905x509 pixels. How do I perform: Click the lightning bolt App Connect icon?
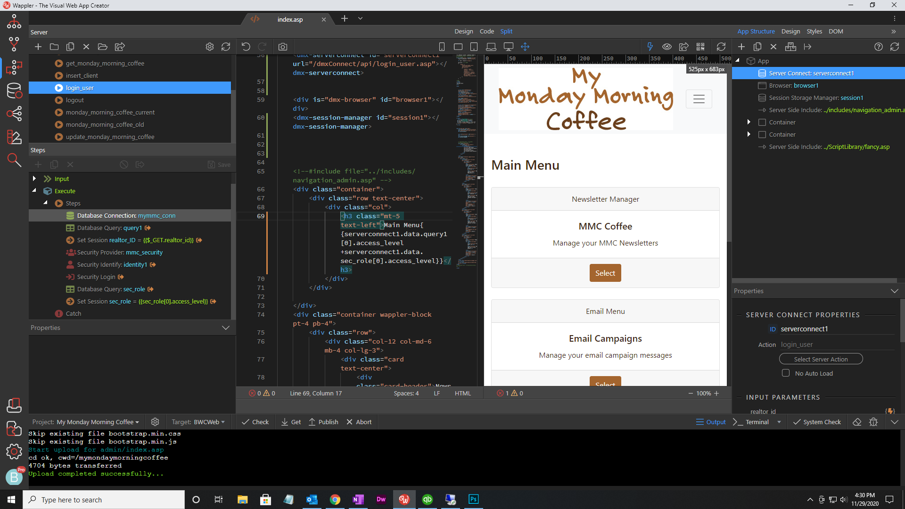click(650, 47)
